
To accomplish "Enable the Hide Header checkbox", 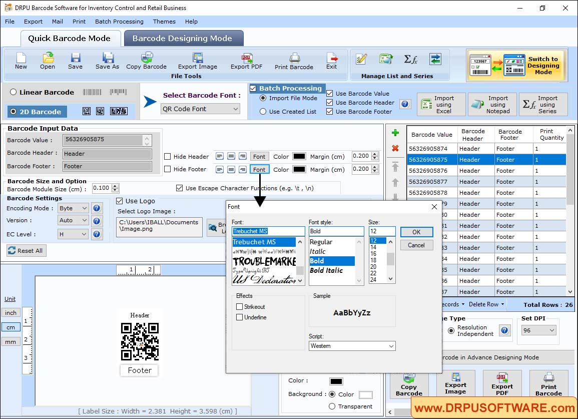I will (167, 156).
